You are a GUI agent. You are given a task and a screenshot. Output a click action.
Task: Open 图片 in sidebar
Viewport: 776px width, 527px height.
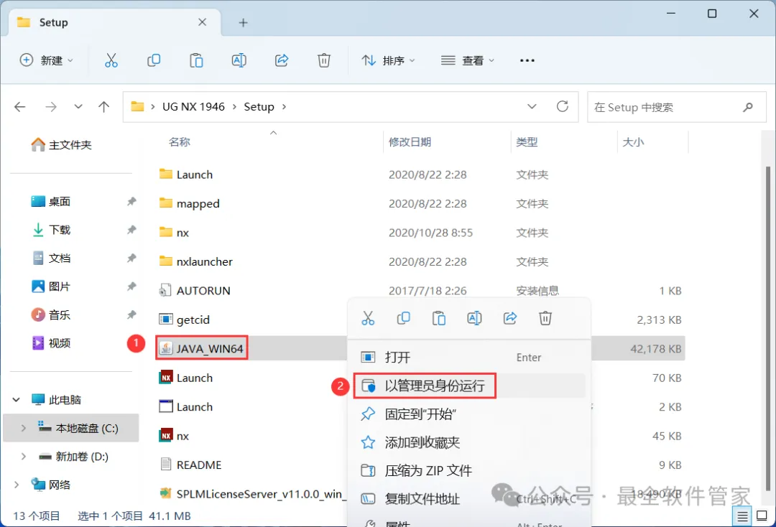pos(51,286)
